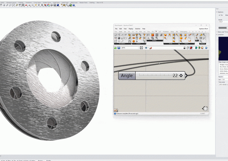Click the sketch brush icon in canvas toolbar

150,48
